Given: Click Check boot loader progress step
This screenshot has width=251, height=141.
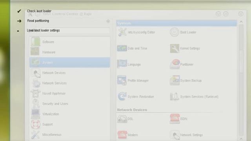Looking at the screenshot, I should click(x=39, y=11).
